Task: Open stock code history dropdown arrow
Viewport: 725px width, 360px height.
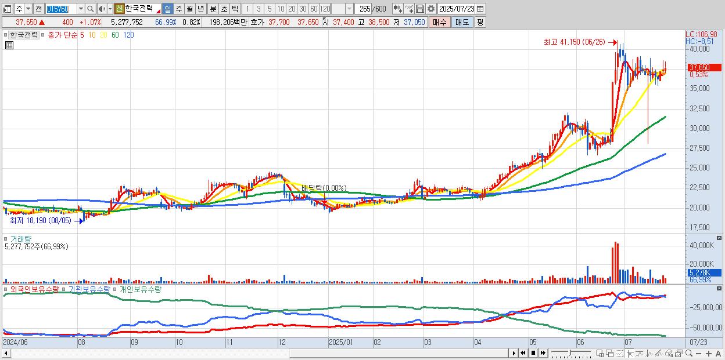Action: coord(81,9)
